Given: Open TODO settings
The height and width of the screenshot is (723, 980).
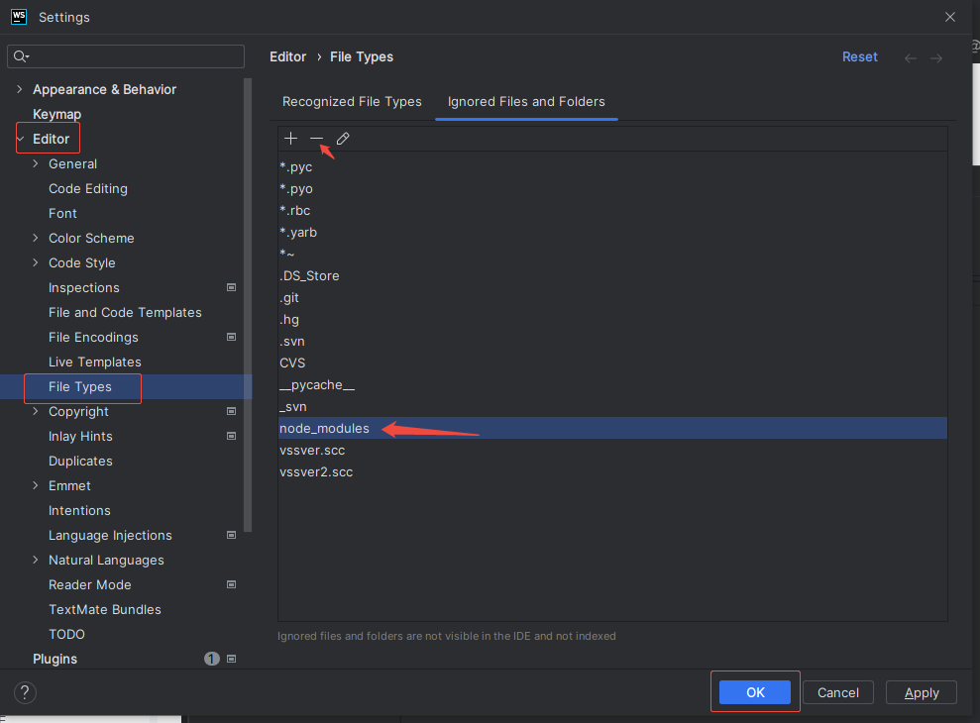Looking at the screenshot, I should tap(66, 634).
